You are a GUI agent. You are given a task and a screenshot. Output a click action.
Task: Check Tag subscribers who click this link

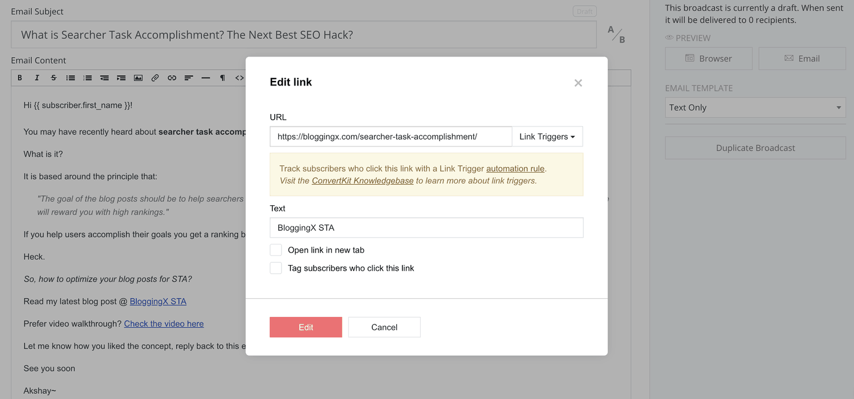pos(276,268)
